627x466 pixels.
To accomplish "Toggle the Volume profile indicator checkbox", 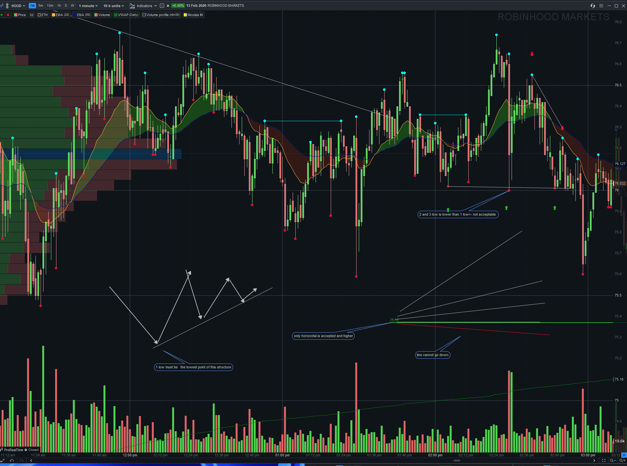I will point(144,15).
